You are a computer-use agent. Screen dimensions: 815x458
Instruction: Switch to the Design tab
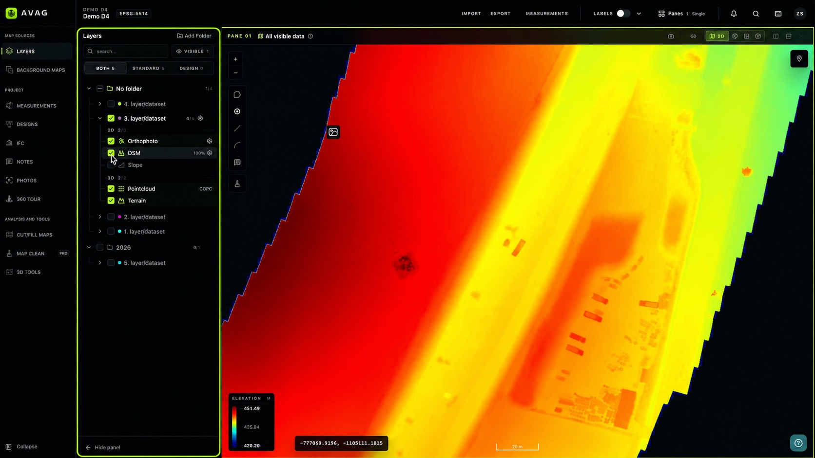(x=191, y=68)
